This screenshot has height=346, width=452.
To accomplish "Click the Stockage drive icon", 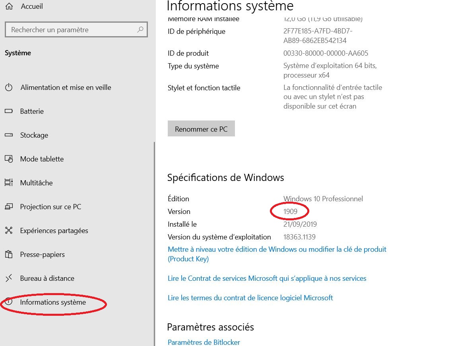I will pyautogui.click(x=9, y=135).
